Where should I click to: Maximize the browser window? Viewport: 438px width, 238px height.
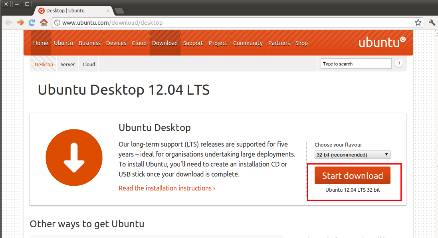(x=27, y=4)
